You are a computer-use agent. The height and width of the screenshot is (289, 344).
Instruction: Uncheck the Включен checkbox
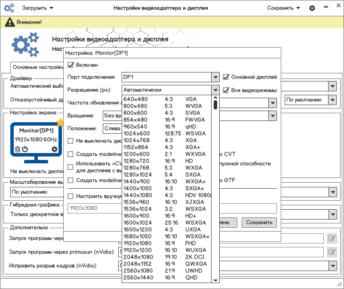pos(71,65)
